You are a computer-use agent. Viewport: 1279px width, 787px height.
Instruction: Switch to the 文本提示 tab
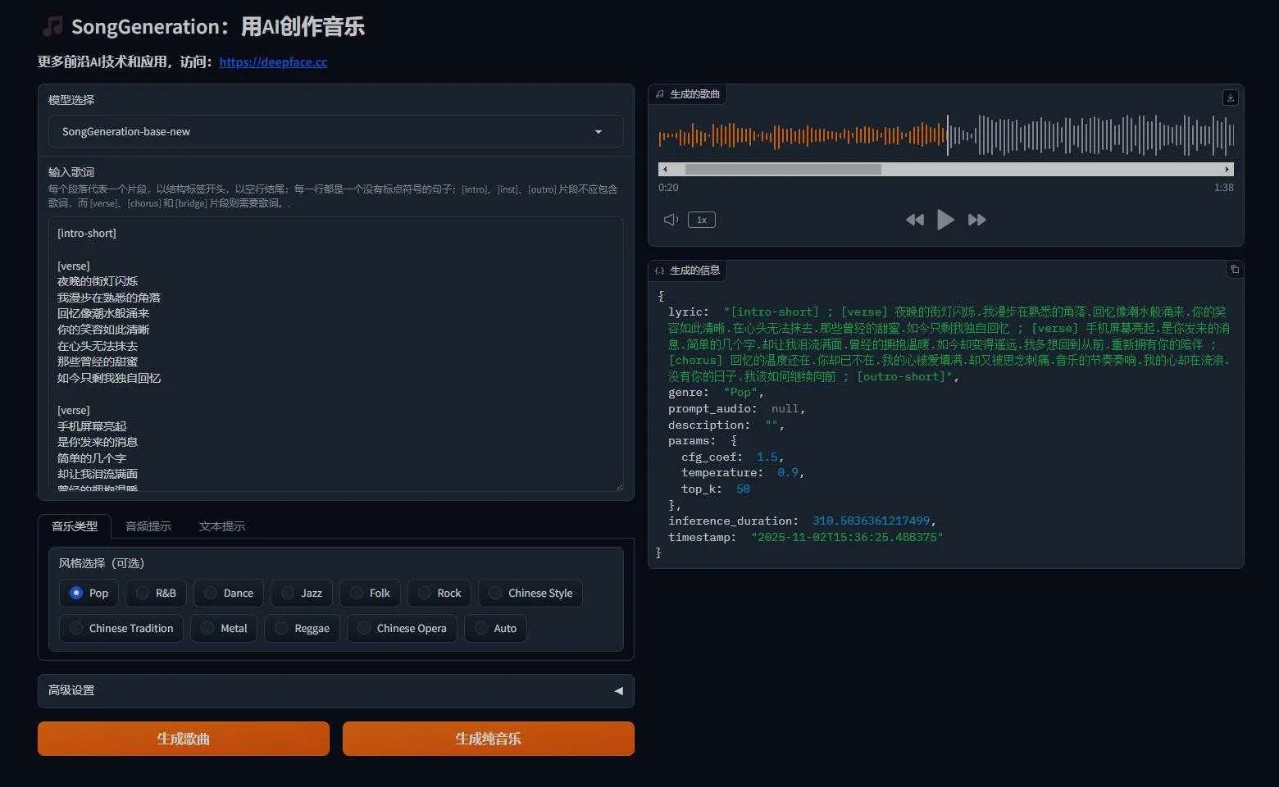pyautogui.click(x=221, y=526)
